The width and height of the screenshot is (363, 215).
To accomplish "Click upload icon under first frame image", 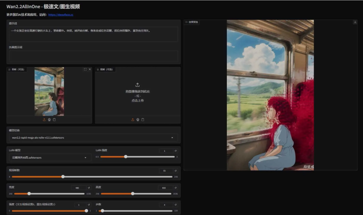I will pyautogui.click(x=44, y=120).
